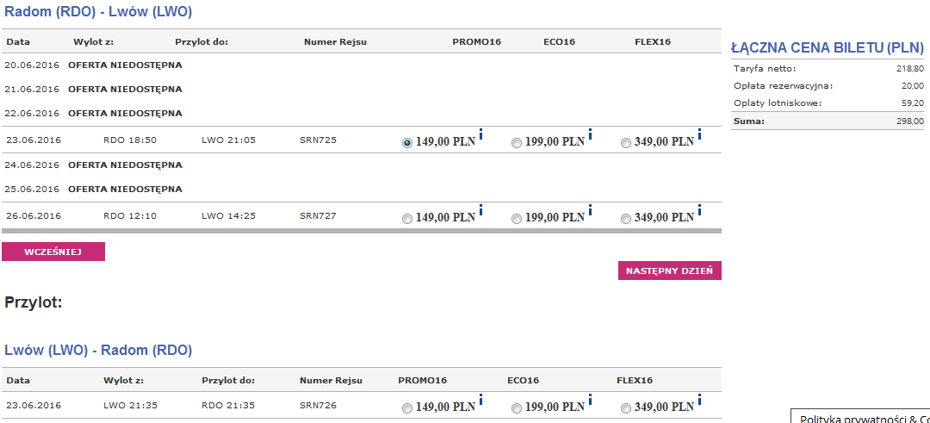
Task: Open info icon for SRN727 ECO16 fare
Action: (590, 210)
